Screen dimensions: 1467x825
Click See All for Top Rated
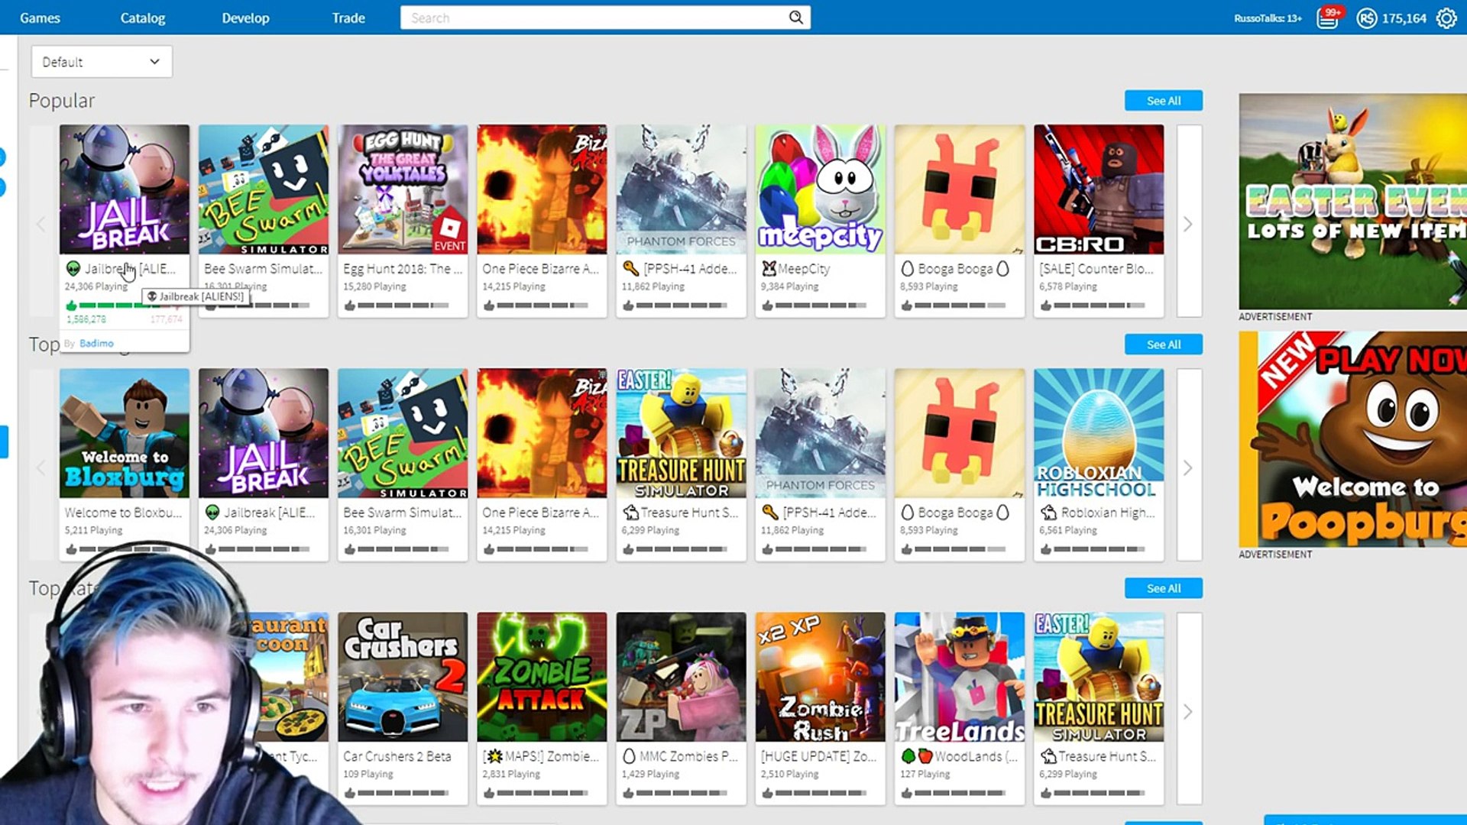tap(1163, 588)
